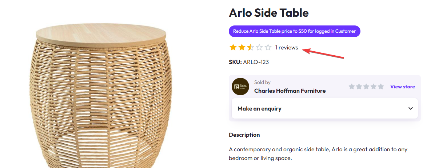The image size is (423, 168).
Task: Click the 1 reviews link
Action: pos(287,48)
